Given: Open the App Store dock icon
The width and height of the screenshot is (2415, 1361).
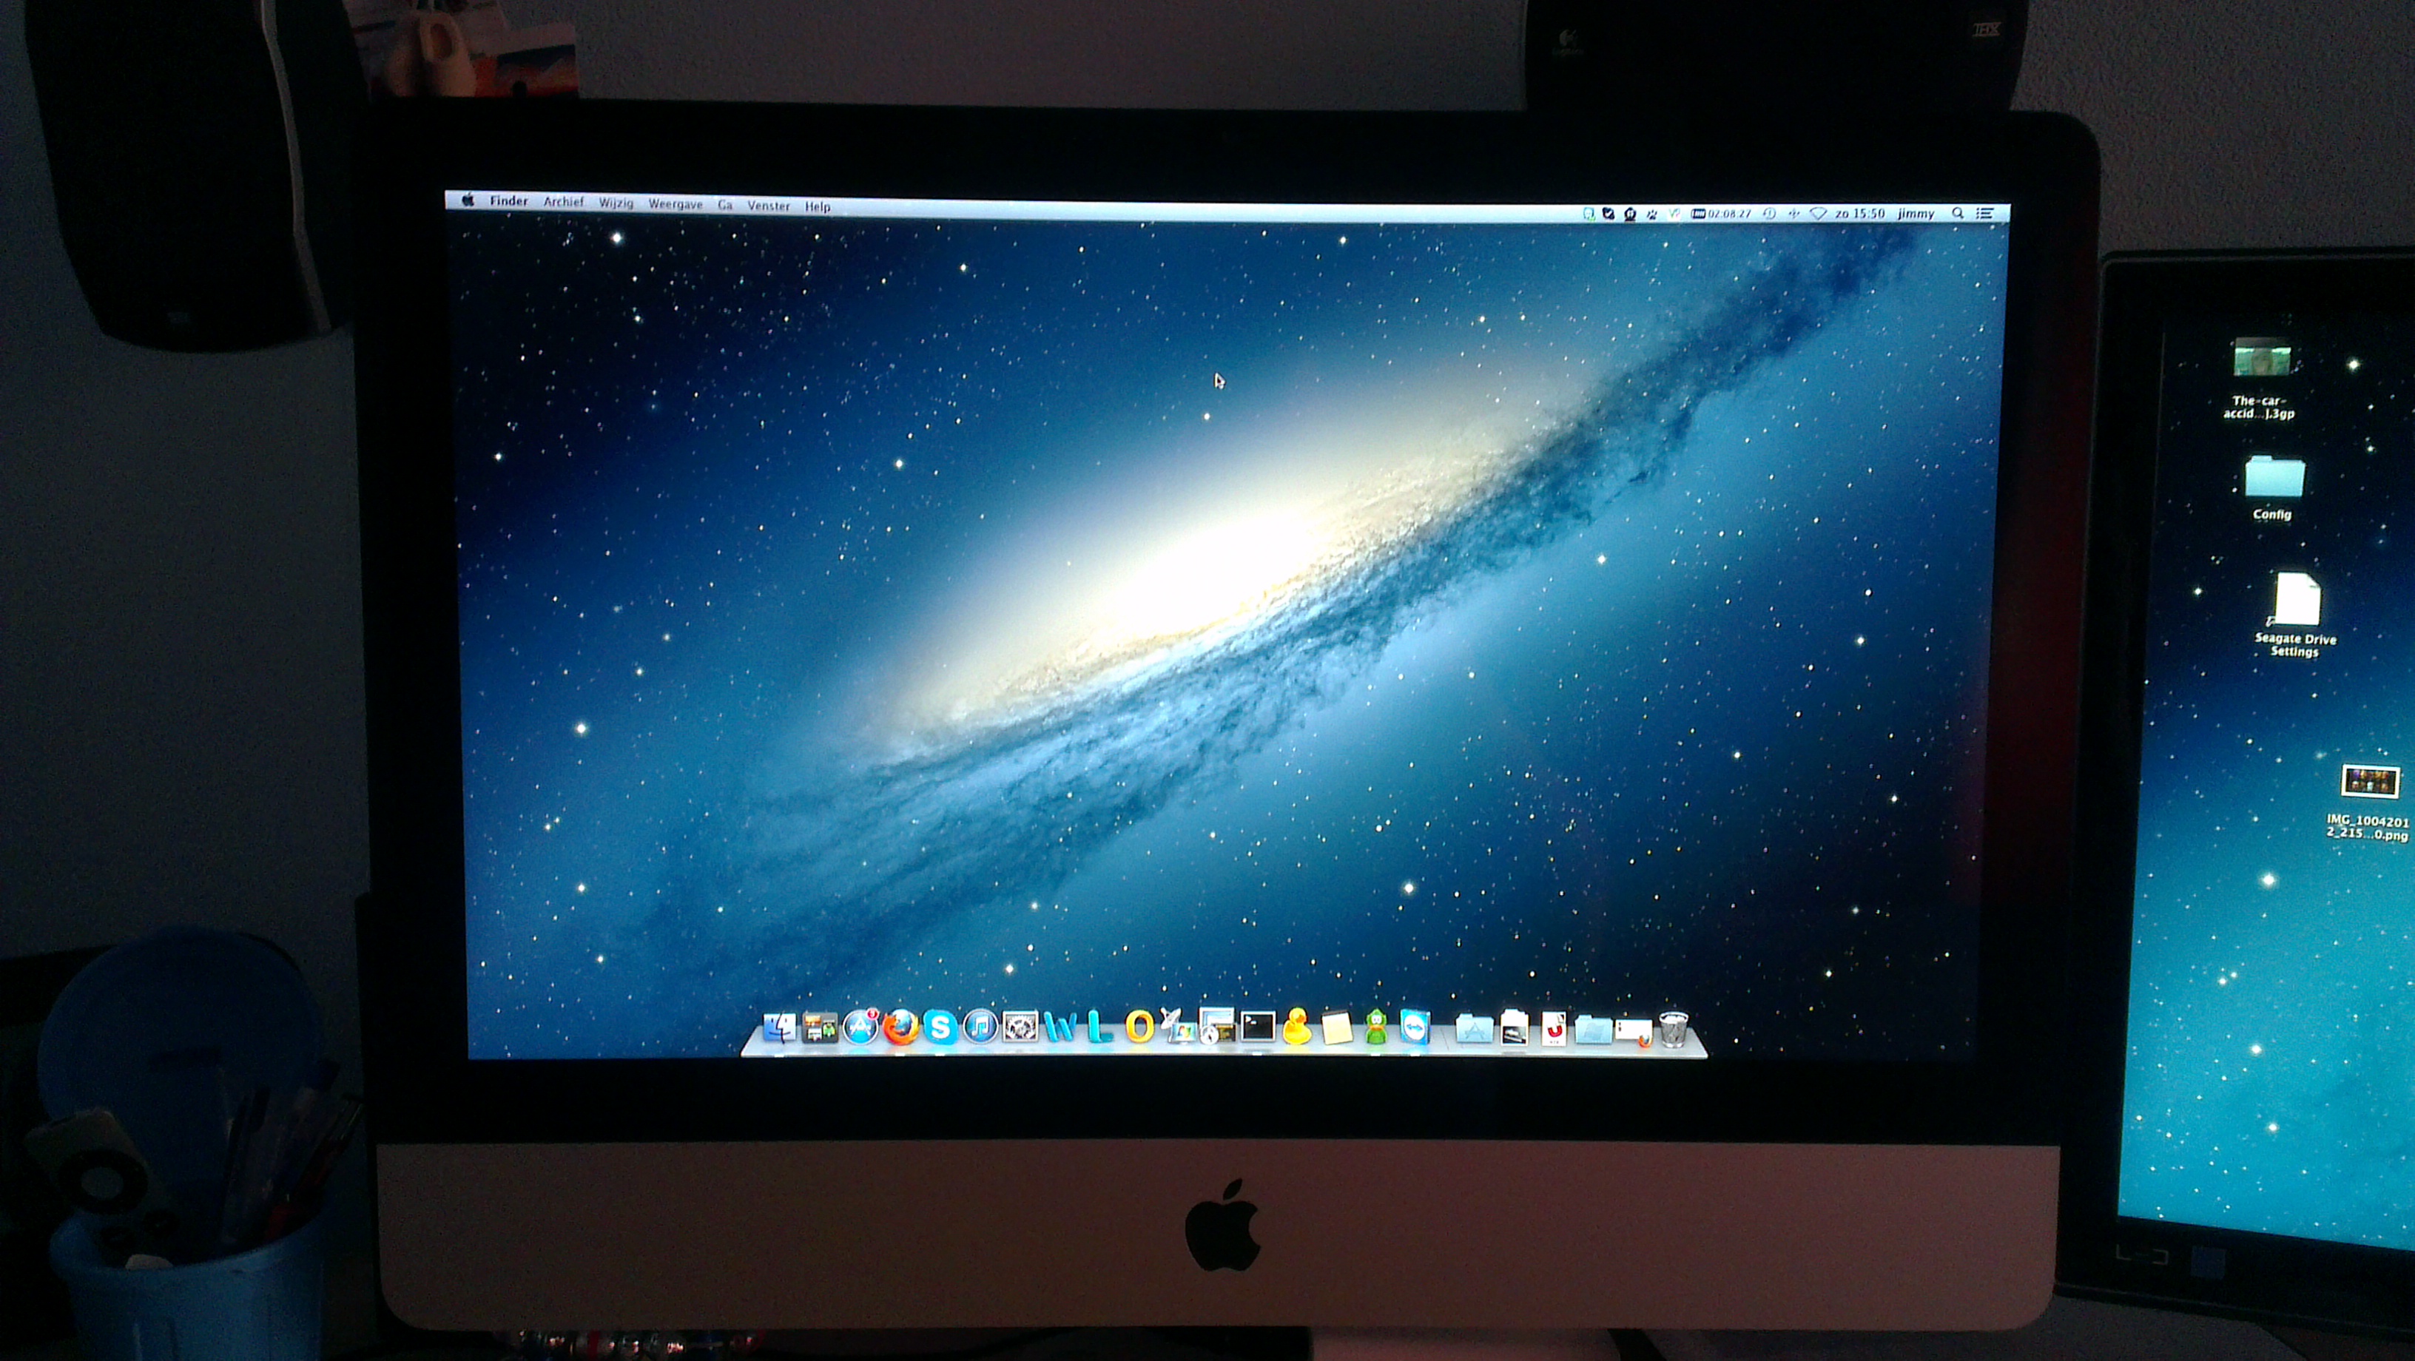Looking at the screenshot, I should coord(860,1028).
